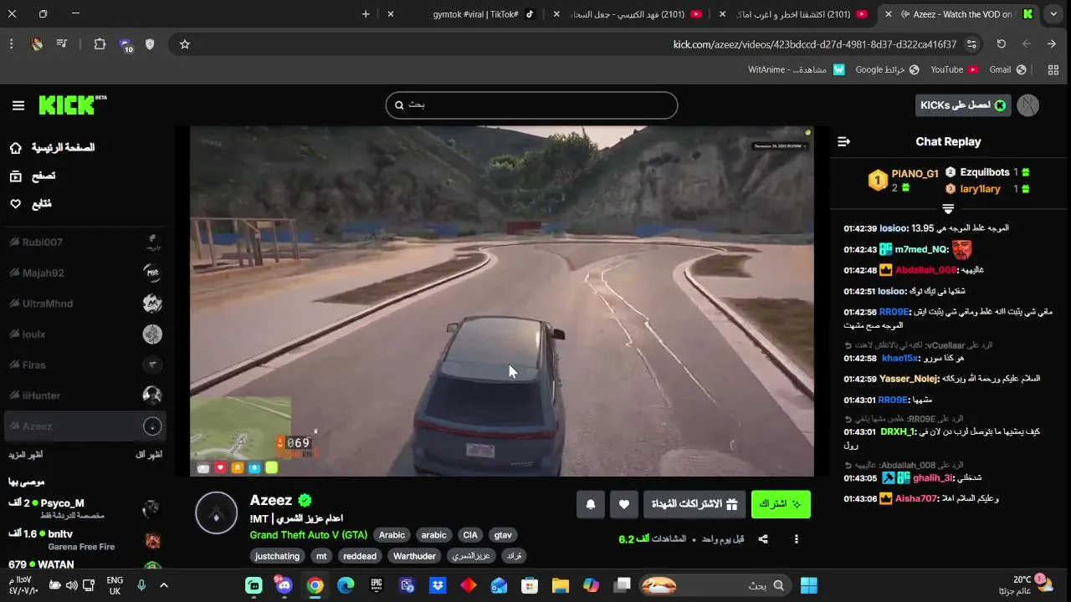Open Rubi007 channel in sidebar
The image size is (1071, 602).
tap(85, 242)
